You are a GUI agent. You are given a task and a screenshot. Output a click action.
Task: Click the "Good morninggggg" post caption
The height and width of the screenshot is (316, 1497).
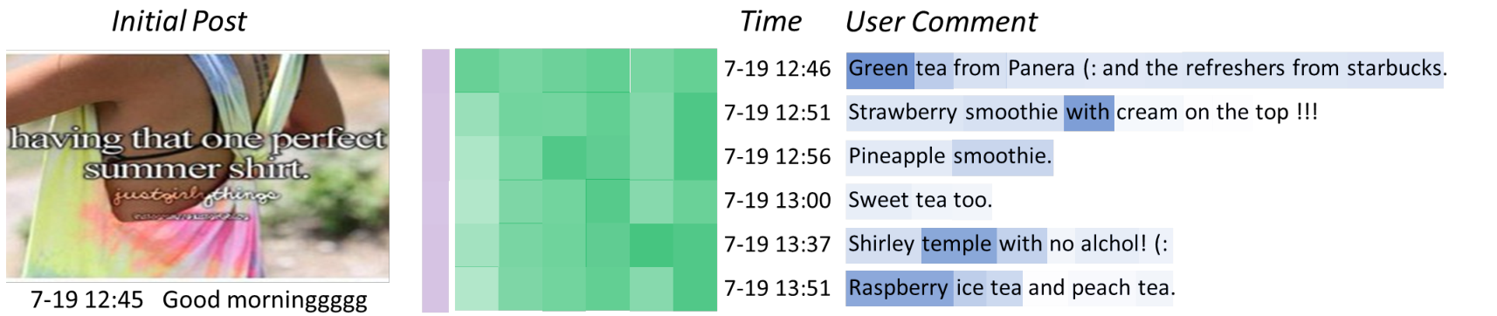(265, 300)
